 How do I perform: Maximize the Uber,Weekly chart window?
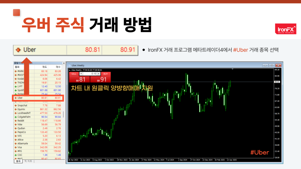point(272,65)
